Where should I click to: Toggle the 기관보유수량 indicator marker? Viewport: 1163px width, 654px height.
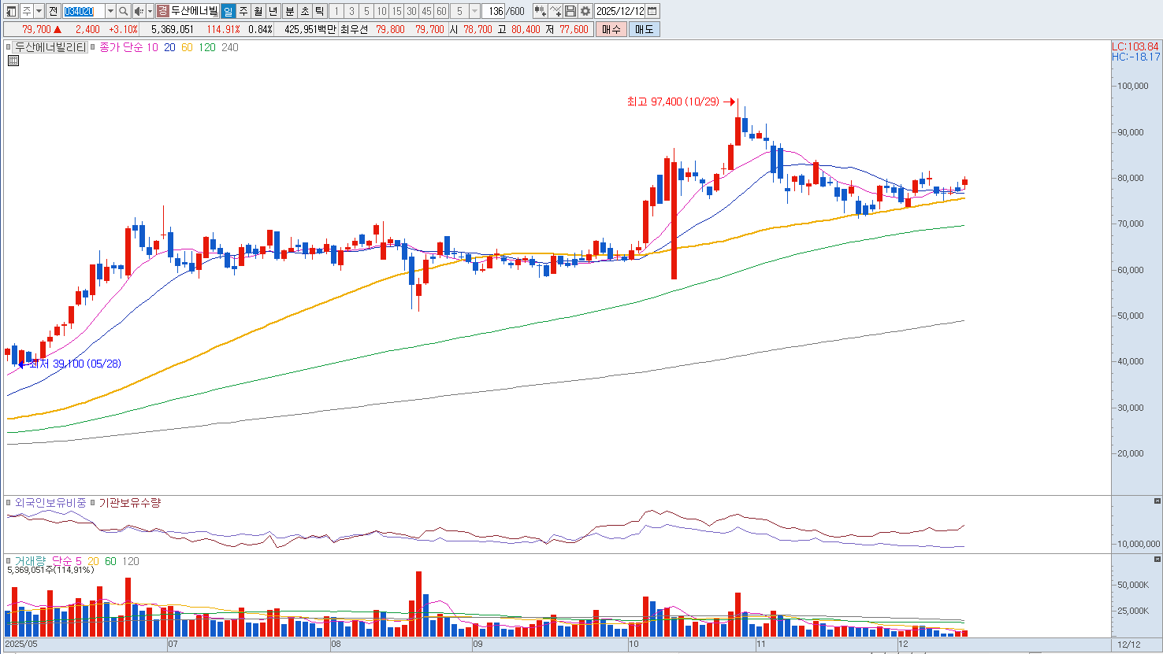coord(93,502)
